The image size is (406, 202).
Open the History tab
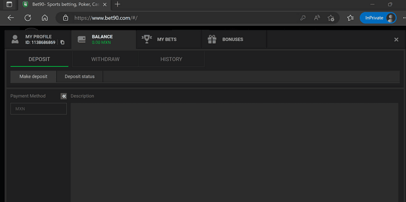pos(171,59)
